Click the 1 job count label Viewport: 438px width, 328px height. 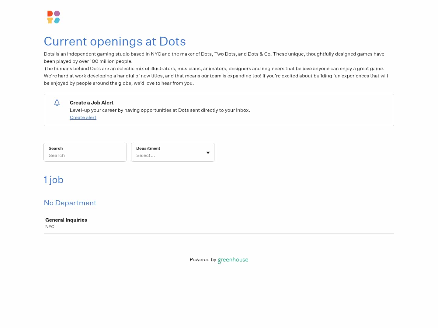point(54,180)
